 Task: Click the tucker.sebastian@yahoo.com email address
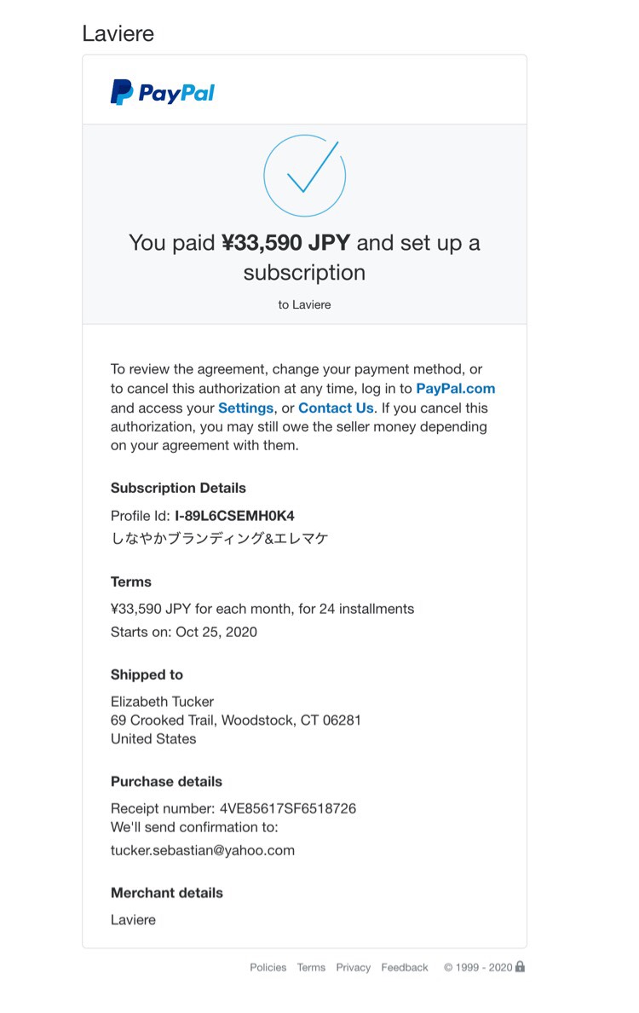click(203, 850)
